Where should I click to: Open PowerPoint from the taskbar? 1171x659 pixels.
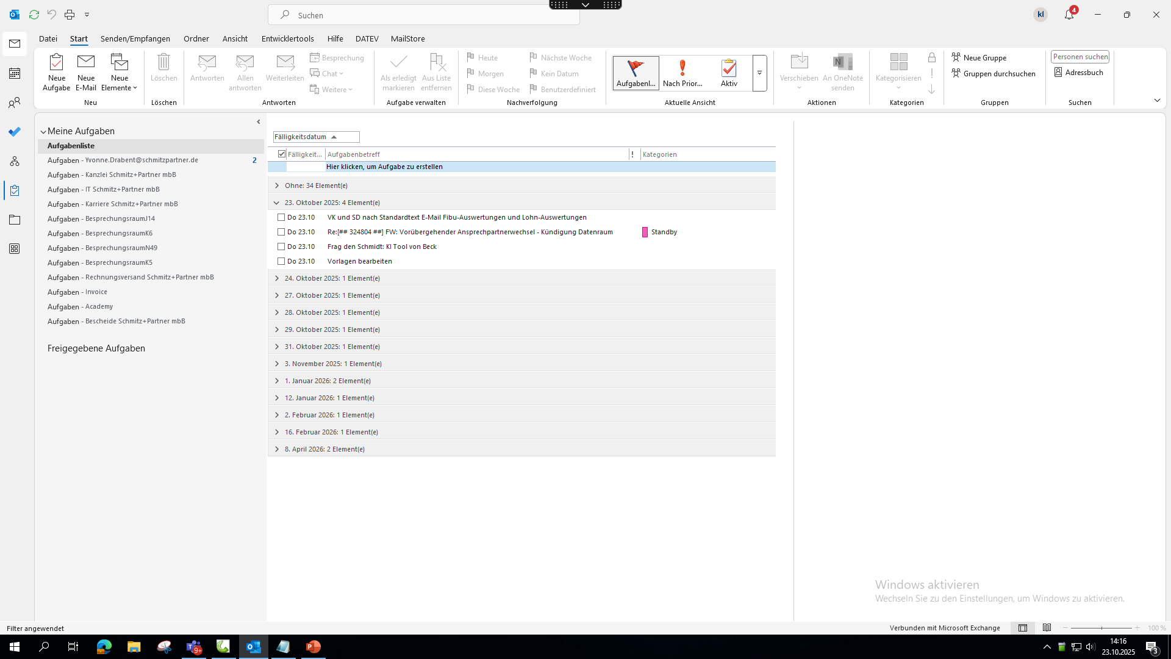coord(313,647)
